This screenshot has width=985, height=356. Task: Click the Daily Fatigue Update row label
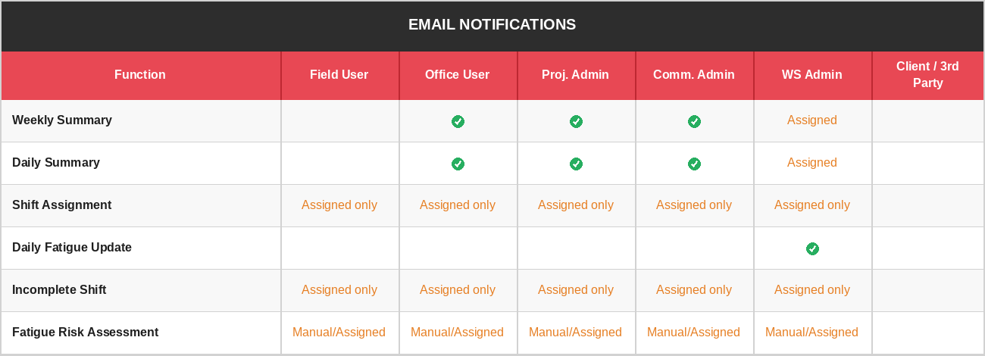click(x=72, y=247)
